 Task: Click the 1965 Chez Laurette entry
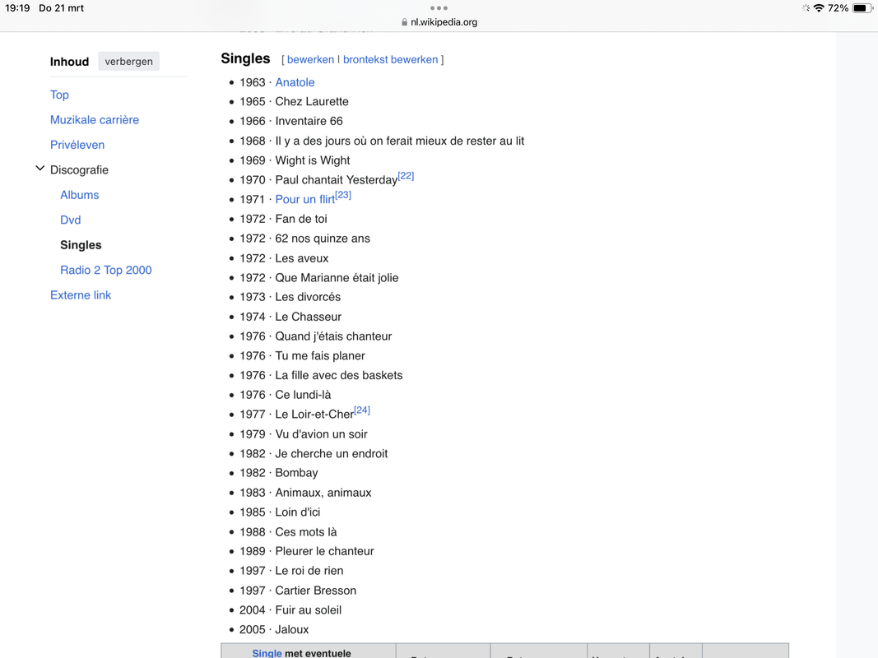pyautogui.click(x=294, y=102)
